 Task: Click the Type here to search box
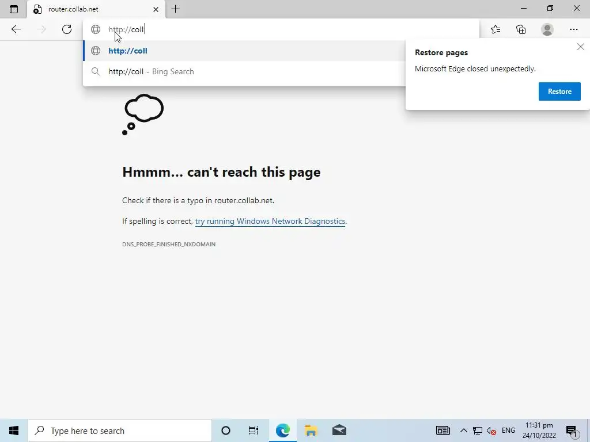pyautogui.click(x=120, y=430)
